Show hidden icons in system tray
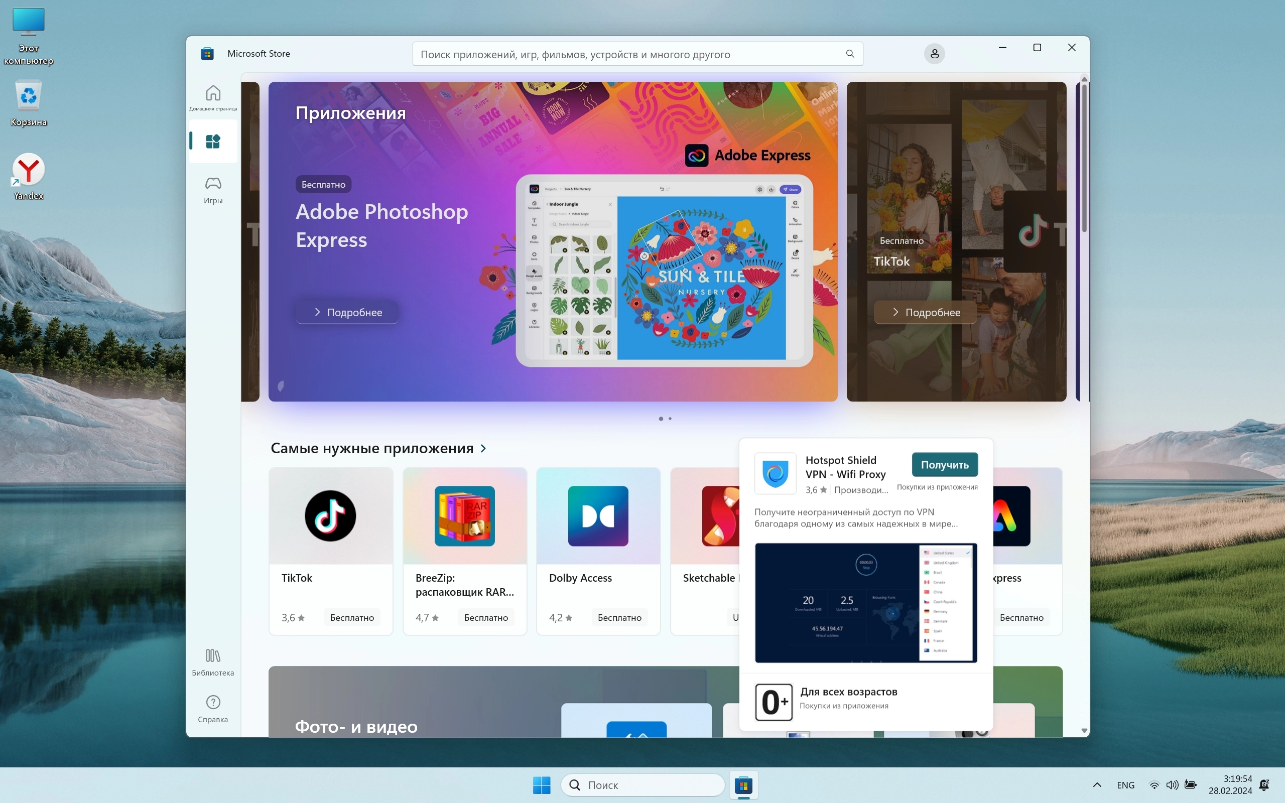The height and width of the screenshot is (803, 1285). [x=1097, y=785]
